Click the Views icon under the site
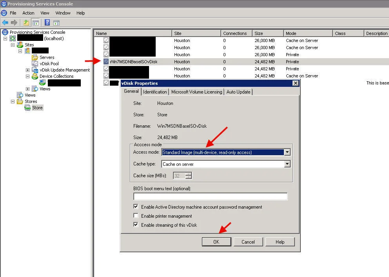This screenshot has width=389, height=277. (x=35, y=89)
